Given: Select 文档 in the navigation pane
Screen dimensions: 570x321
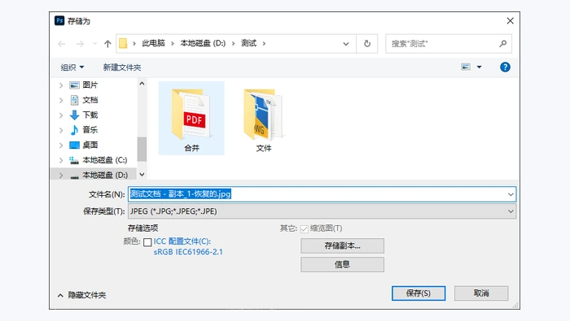Looking at the screenshot, I should [x=90, y=100].
